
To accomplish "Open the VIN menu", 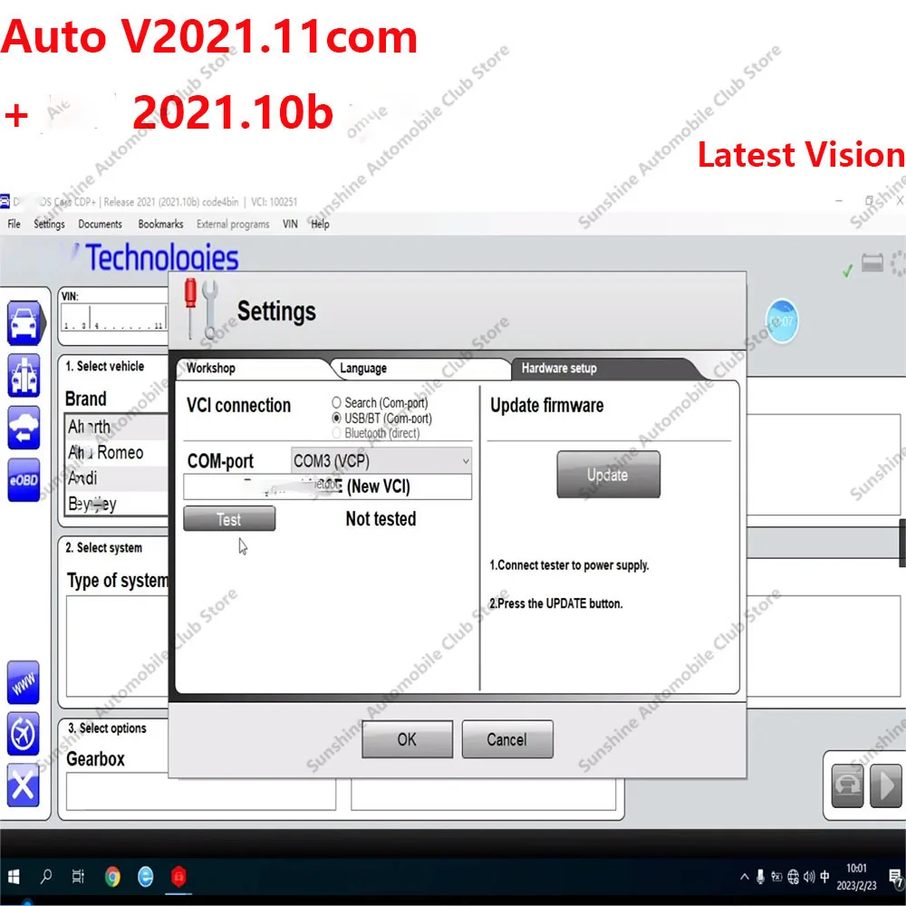I will (290, 224).
